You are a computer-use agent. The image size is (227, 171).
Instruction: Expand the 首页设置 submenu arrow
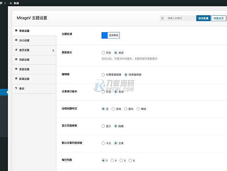click(x=53, y=51)
